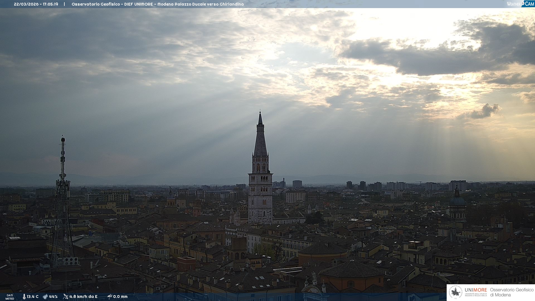Click the Osservatorio Geofisico di Modena text
Screen dimensions: 535x301
[512, 292]
